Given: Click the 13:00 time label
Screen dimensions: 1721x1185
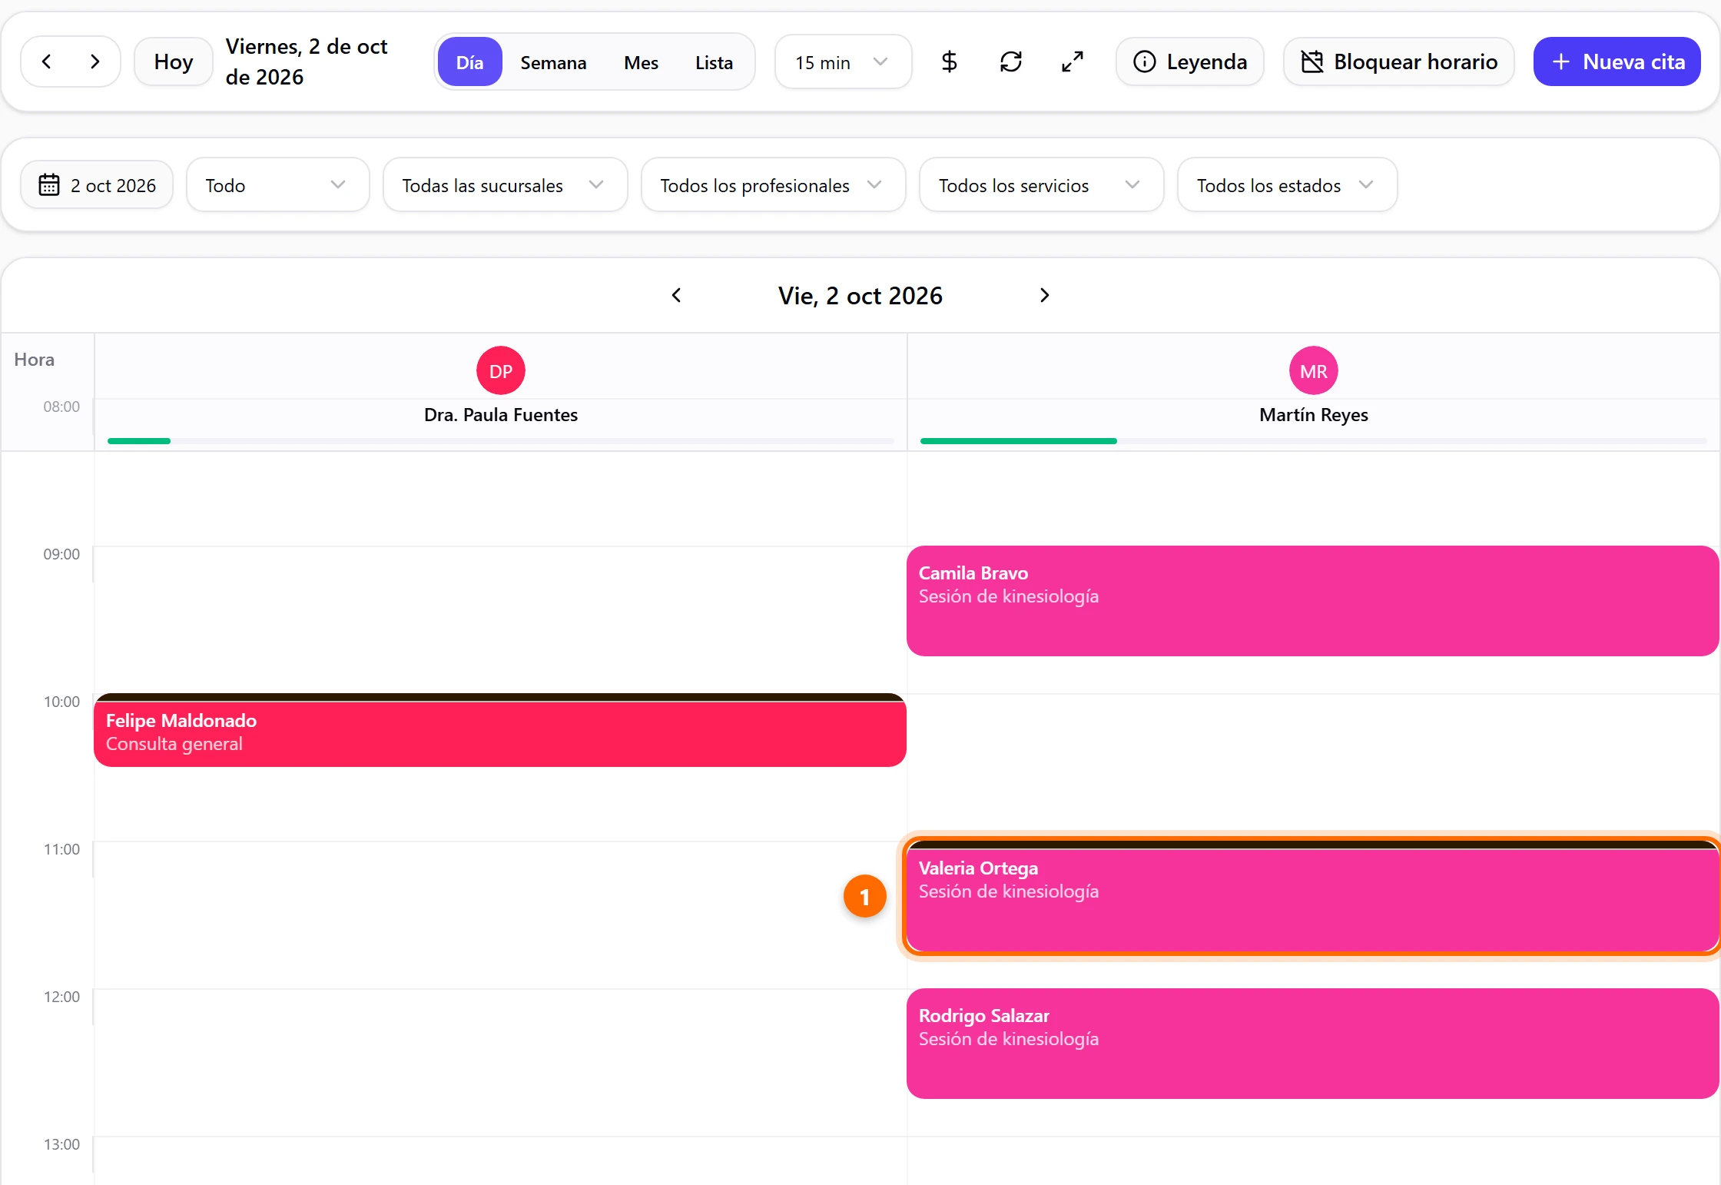Looking at the screenshot, I should [61, 1144].
